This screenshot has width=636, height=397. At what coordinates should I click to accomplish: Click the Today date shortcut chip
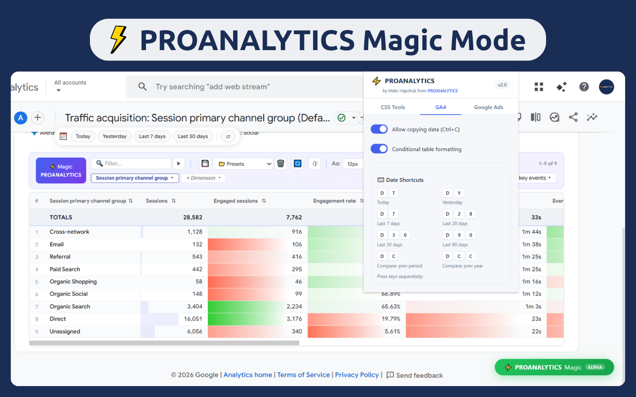[x=83, y=136]
